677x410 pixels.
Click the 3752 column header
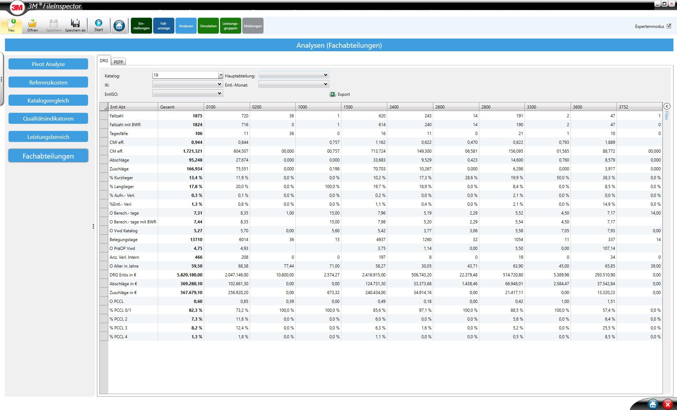[x=639, y=107]
